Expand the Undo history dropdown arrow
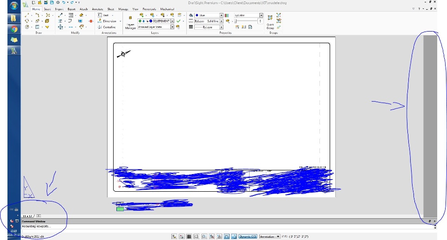Screen dimensions: 447x240 click(x=68, y=3)
